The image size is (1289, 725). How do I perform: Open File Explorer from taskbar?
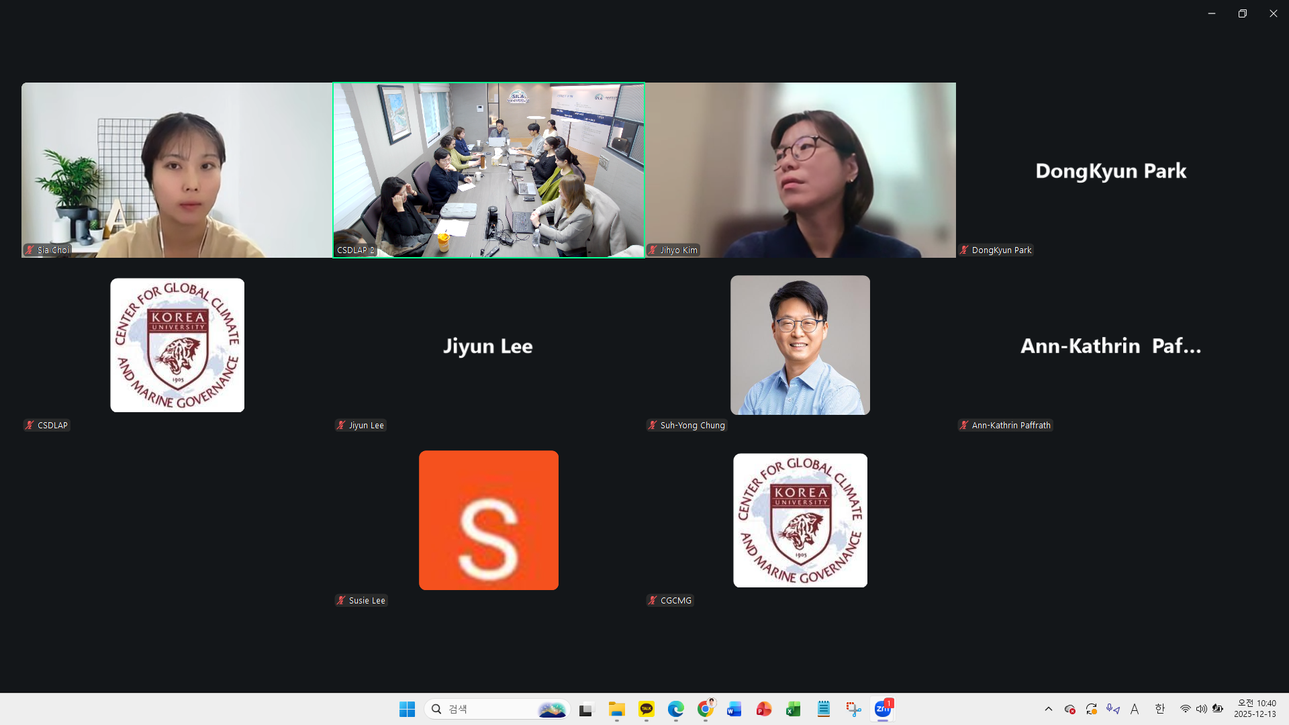pyautogui.click(x=616, y=709)
